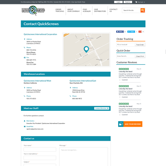Click the Google Plus share button

140,32
